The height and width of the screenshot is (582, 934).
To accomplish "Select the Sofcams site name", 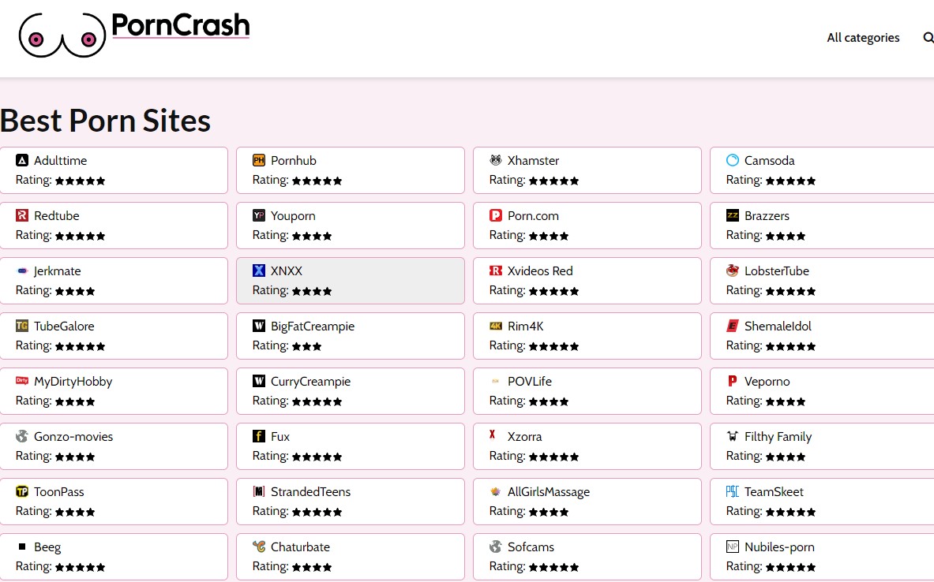I will (x=531, y=547).
